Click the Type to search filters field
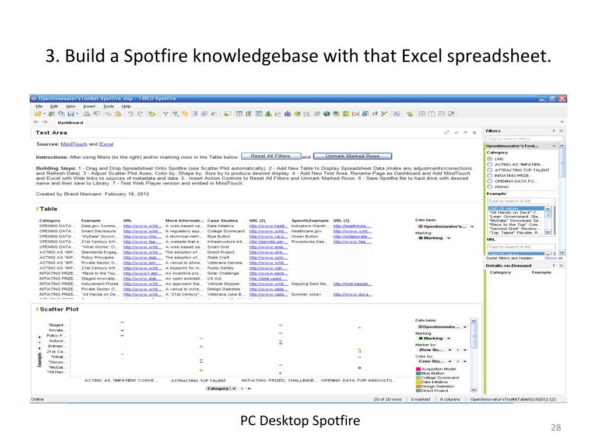597x448 pixels. click(x=524, y=139)
